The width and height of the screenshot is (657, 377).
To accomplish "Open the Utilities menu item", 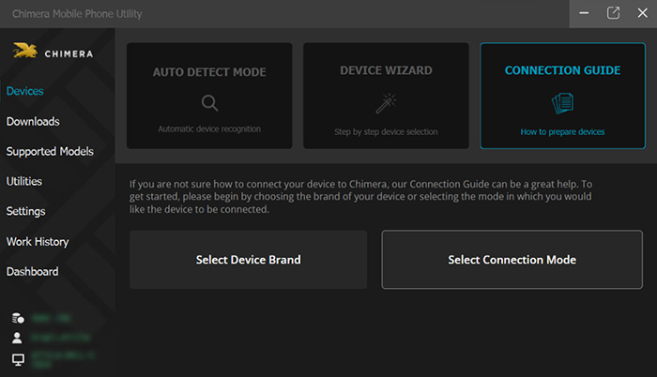I will 24,181.
